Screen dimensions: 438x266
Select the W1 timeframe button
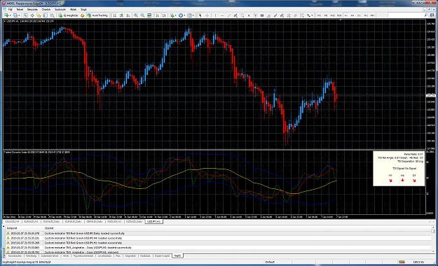(x=366, y=15)
